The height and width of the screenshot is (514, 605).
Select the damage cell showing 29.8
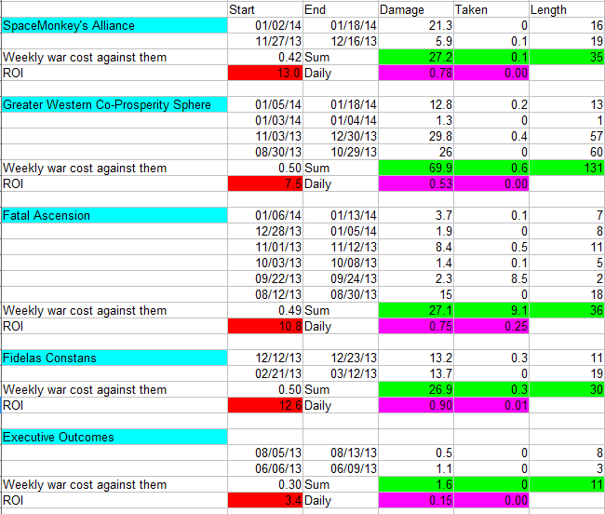pyautogui.click(x=416, y=136)
